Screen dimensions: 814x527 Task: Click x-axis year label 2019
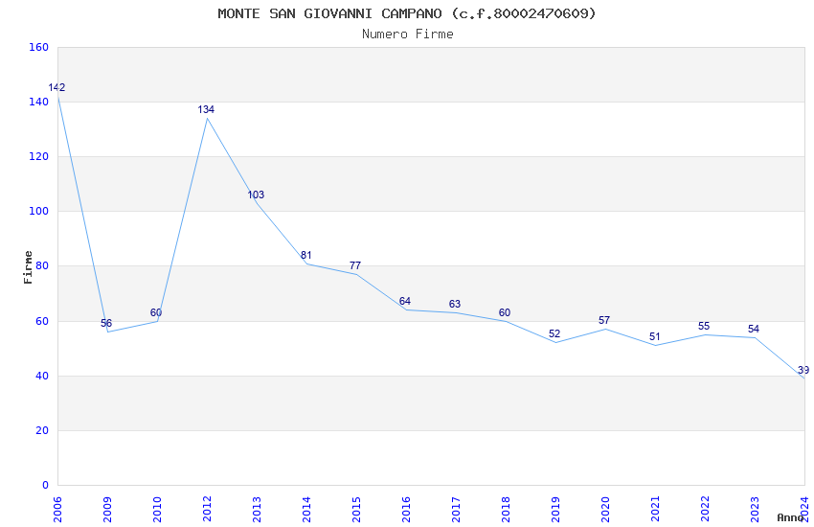click(556, 509)
